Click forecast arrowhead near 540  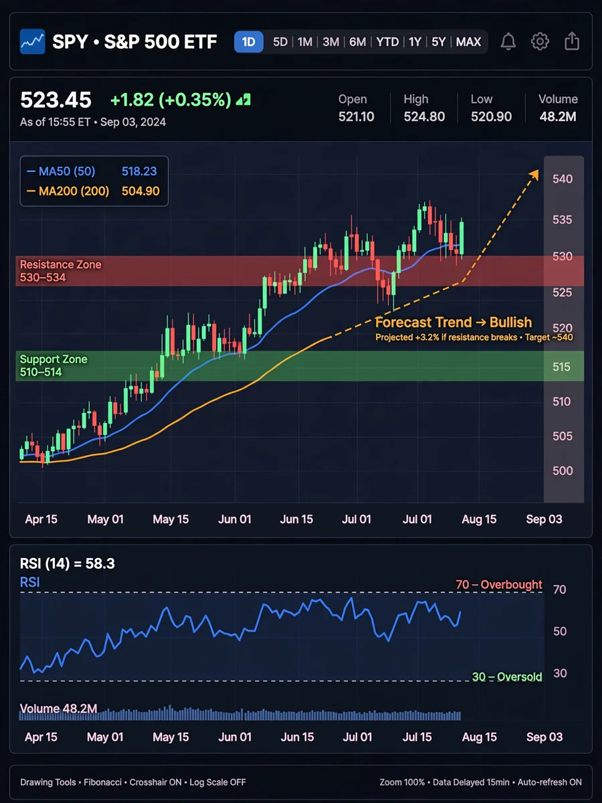[x=533, y=175]
